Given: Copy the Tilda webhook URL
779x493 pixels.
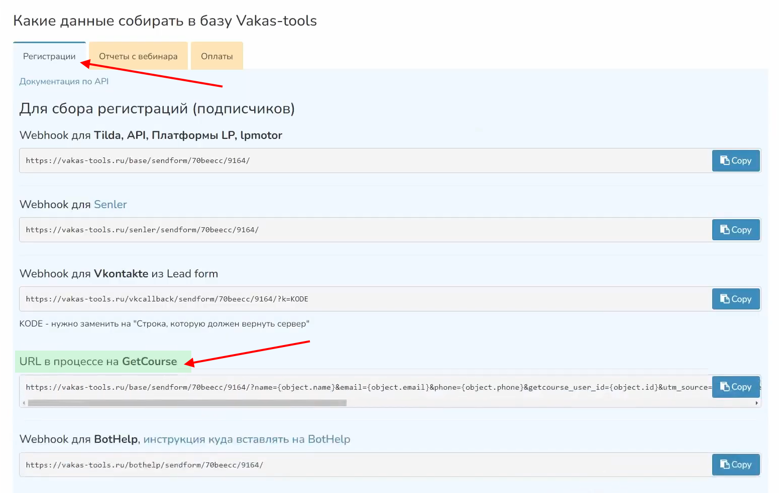Looking at the screenshot, I should tap(735, 161).
